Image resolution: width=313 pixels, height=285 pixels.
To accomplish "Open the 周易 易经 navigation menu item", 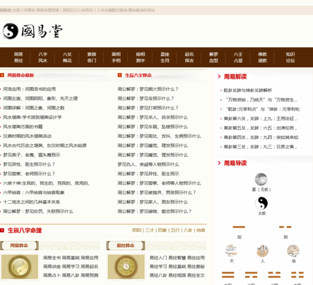I will [18, 58].
